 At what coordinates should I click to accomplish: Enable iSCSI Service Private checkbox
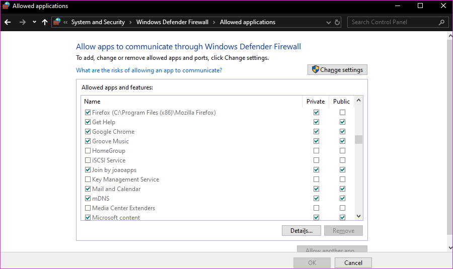tap(317, 160)
